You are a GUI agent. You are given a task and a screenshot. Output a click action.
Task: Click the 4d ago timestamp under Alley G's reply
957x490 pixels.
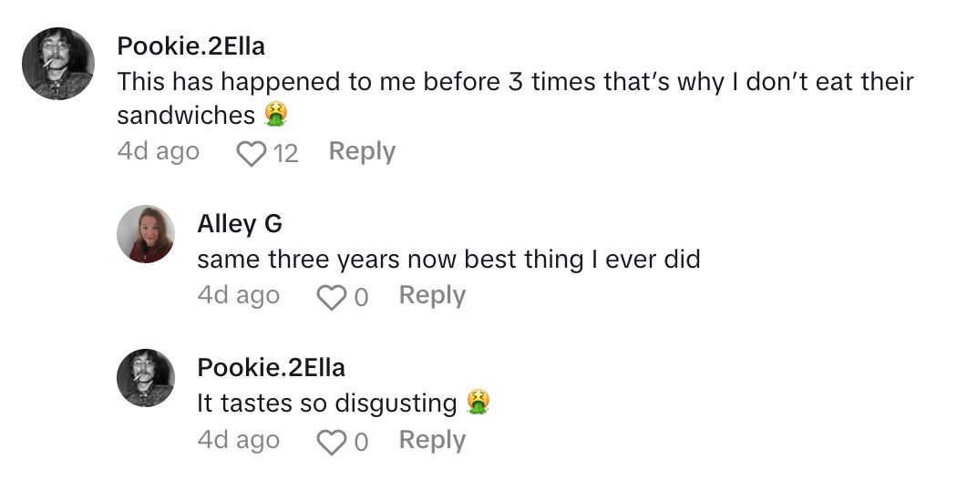(x=238, y=295)
